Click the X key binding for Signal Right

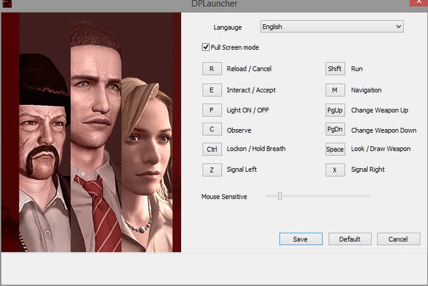click(335, 170)
